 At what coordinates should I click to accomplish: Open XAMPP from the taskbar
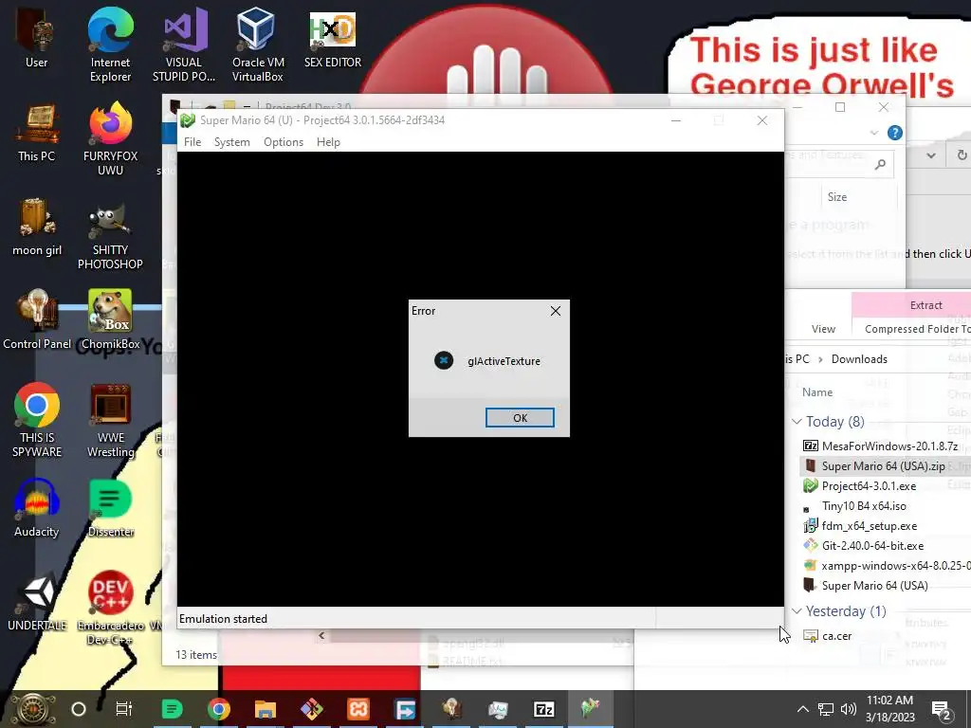coord(357,709)
